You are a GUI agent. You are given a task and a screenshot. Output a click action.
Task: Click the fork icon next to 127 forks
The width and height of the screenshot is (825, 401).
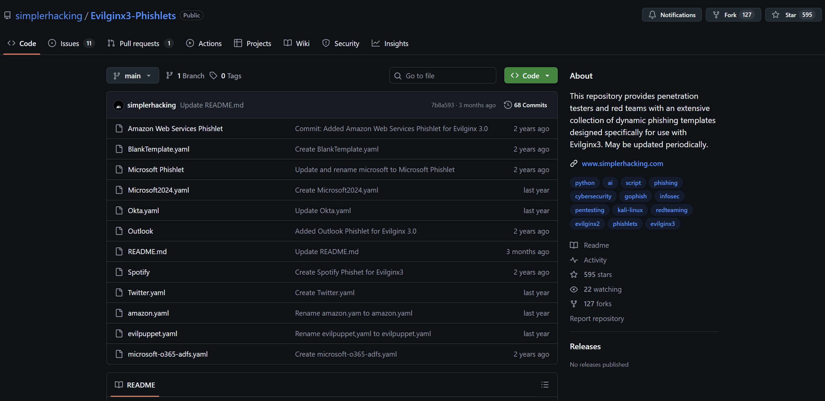[x=574, y=304]
